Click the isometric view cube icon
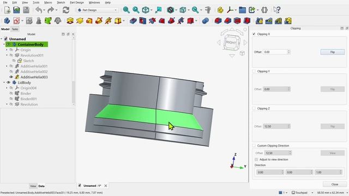The image size is (349, 196). [146, 10]
